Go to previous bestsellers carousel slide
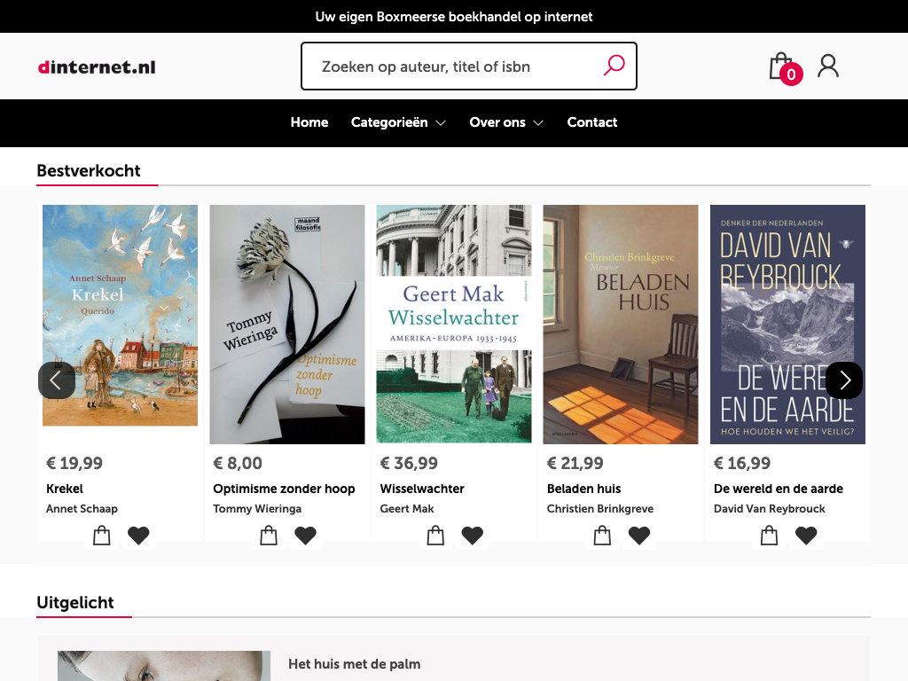908x681 pixels. pos(56,380)
